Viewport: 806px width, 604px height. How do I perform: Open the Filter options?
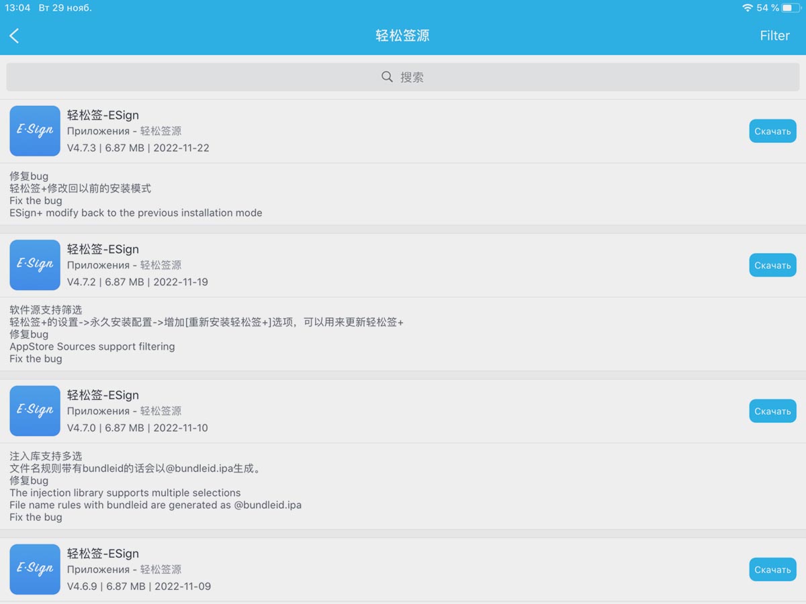[x=774, y=36]
